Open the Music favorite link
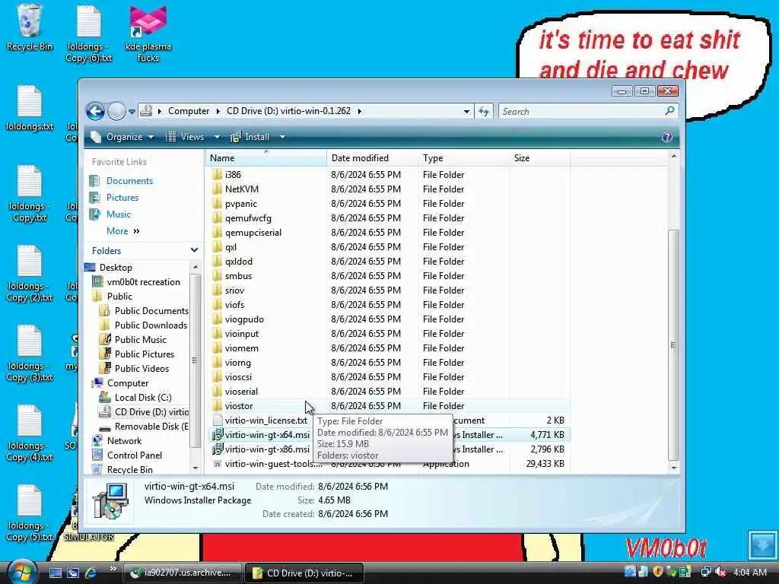Viewport: 779px width, 584px height. click(x=118, y=214)
